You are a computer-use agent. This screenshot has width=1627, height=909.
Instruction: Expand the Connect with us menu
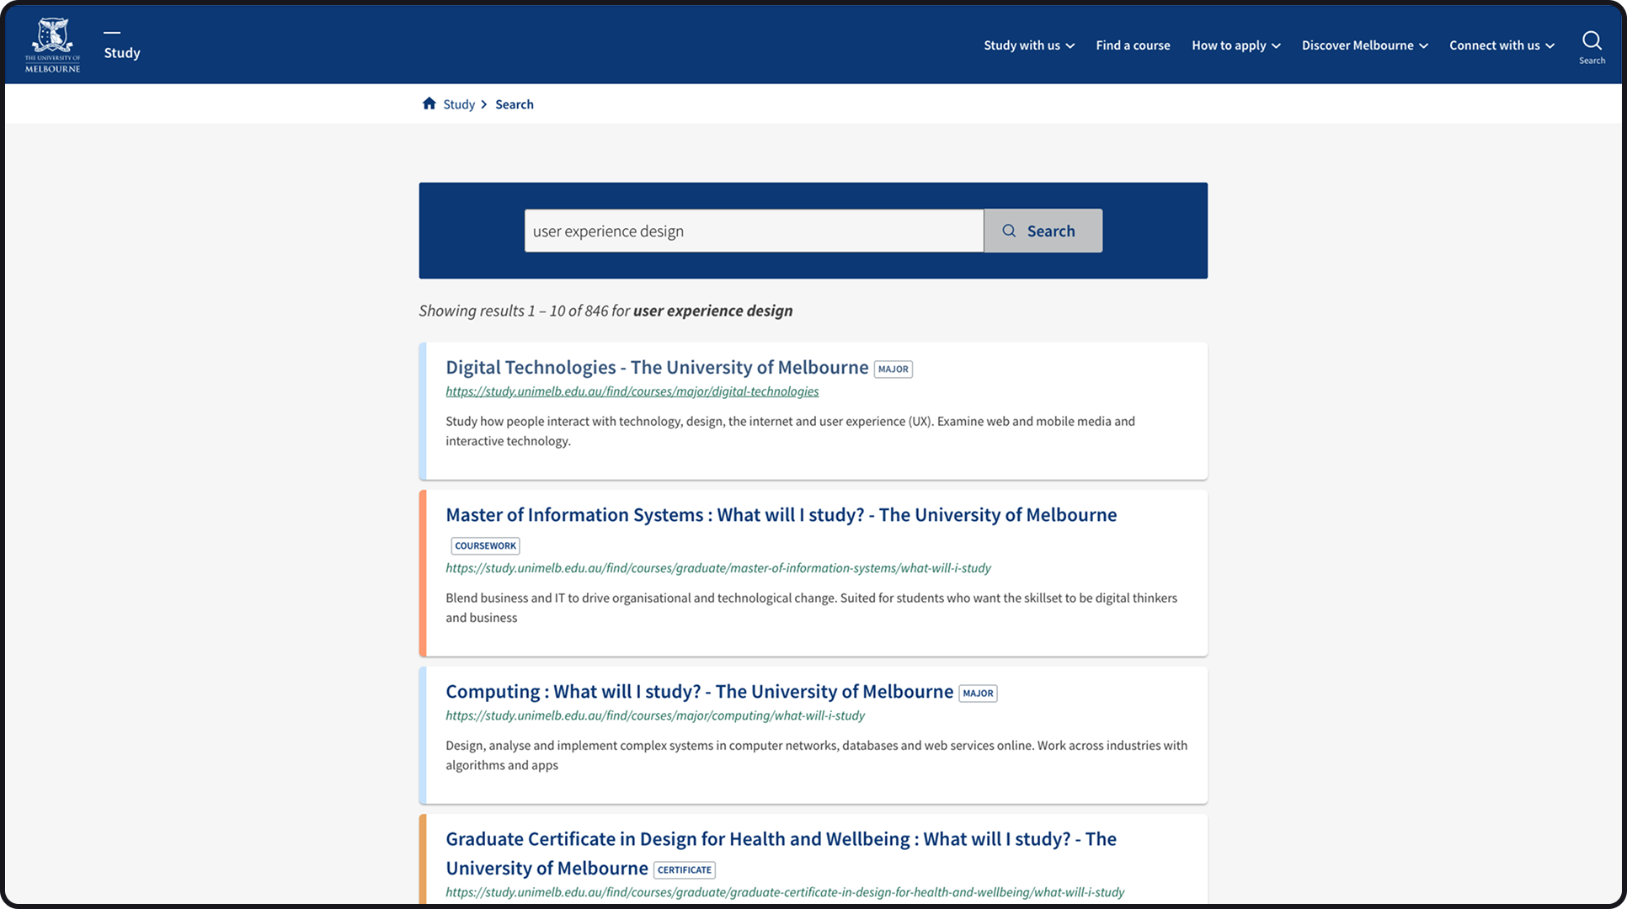tap(1502, 45)
